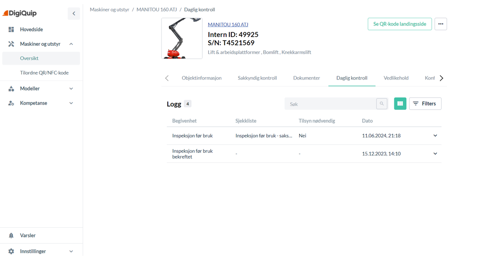Click MANITOU 160 ATJ breadcrumb
The image size is (493, 260).
pos(157,10)
